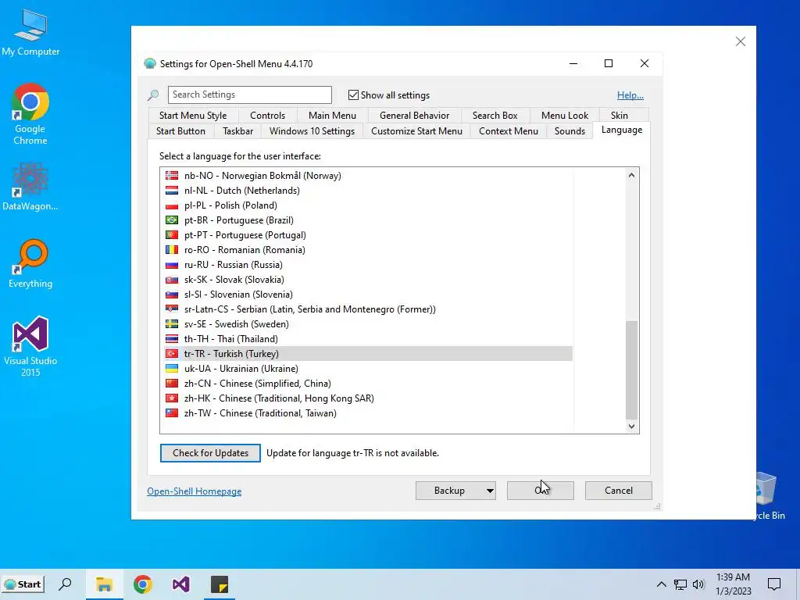Switch to Main Menu tab
Screen dimensions: 800x600
coord(332,116)
